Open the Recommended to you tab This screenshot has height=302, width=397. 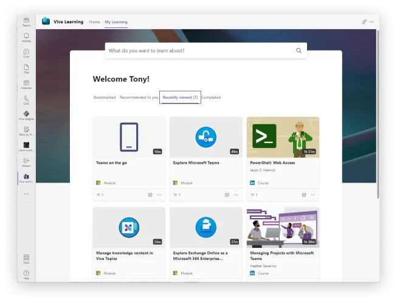pyautogui.click(x=139, y=97)
